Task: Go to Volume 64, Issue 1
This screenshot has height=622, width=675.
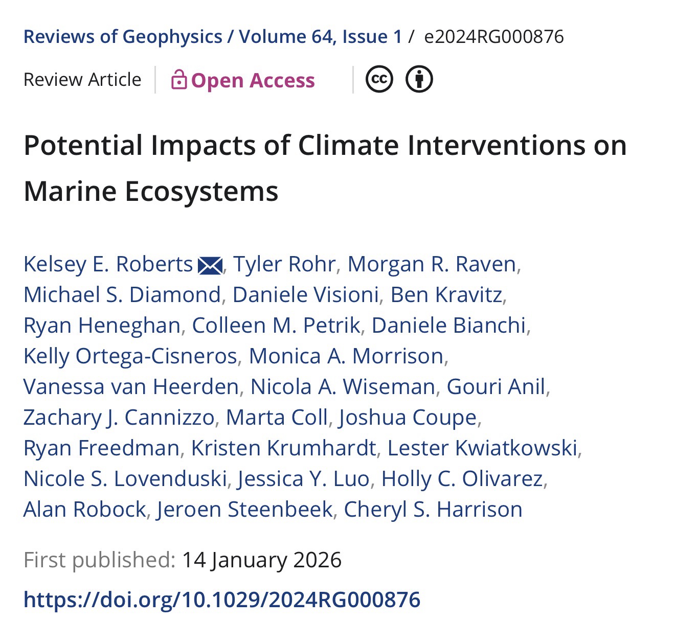Action: click(x=321, y=37)
